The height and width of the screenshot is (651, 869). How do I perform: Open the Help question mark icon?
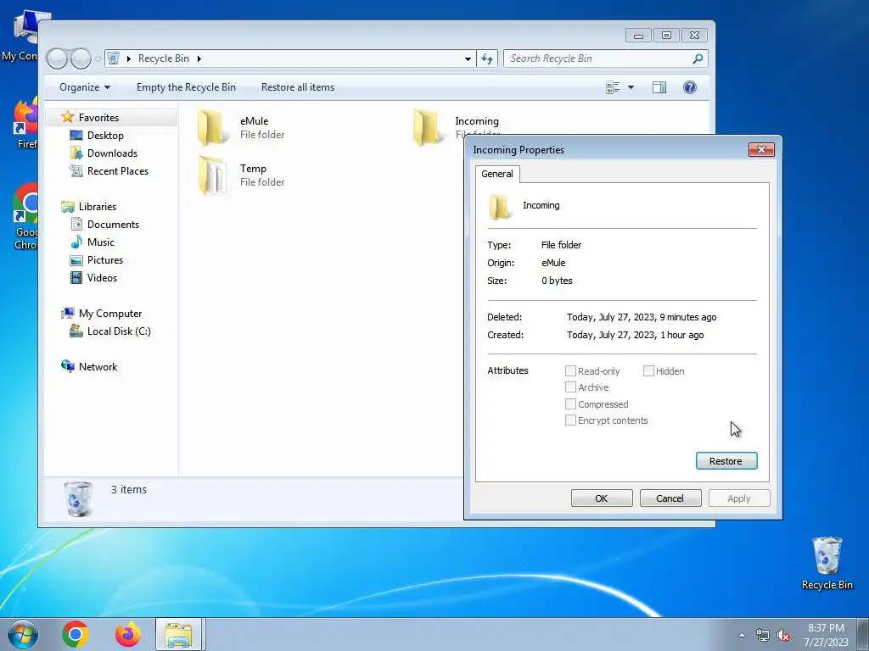pos(689,87)
